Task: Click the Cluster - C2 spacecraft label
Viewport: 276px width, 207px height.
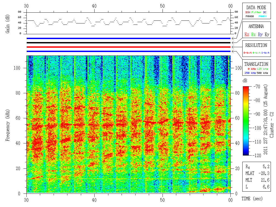Action: point(272,125)
